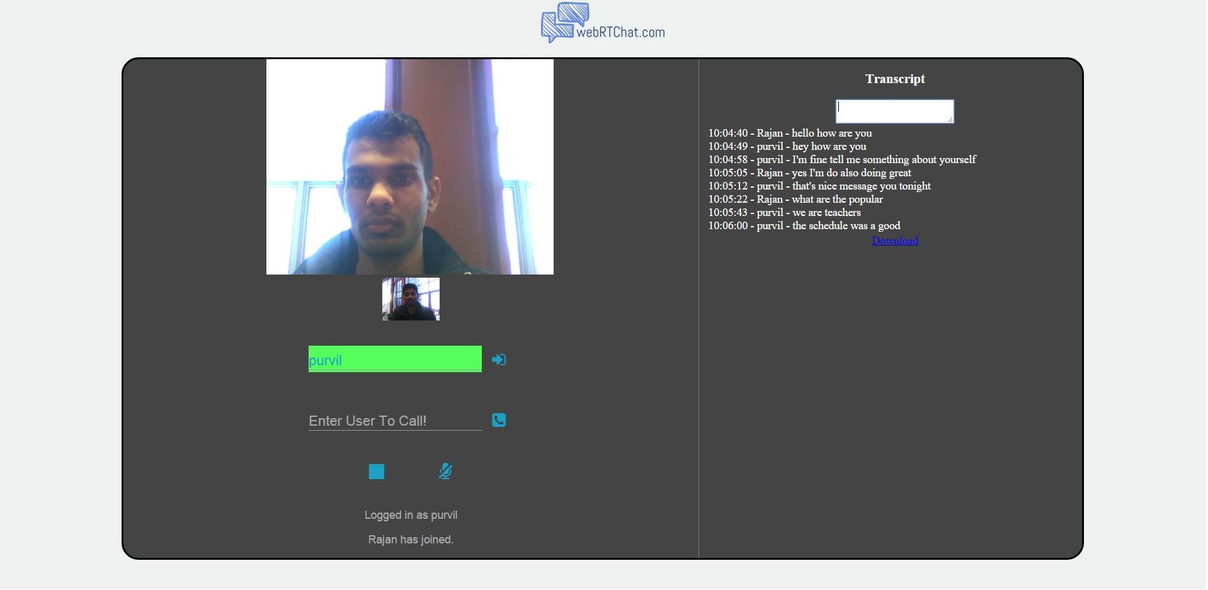Screen dimensions: 1208x590
Task: Click the green purvil username field
Action: click(395, 359)
